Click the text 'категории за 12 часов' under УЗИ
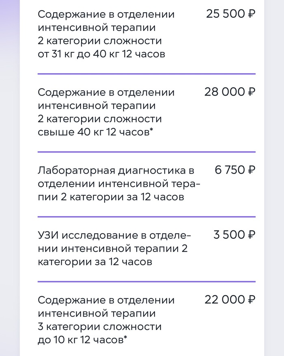Image resolution: width=284 pixels, height=356 pixels. click(95, 262)
